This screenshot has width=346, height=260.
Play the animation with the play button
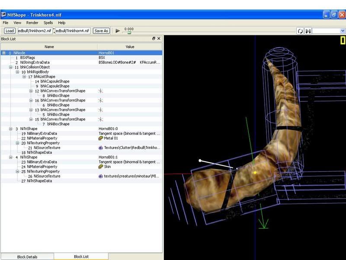(x=118, y=31)
